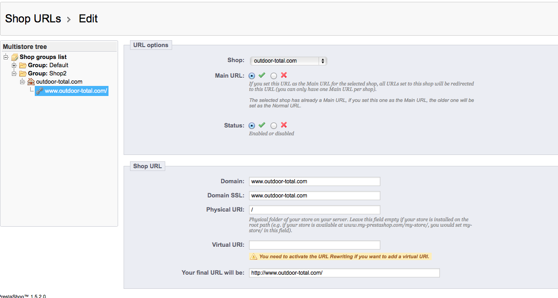Image resolution: width=558 pixels, height=298 pixels.
Task: Open the Shop dropdown showing outdoor-total.com
Action: [288, 61]
